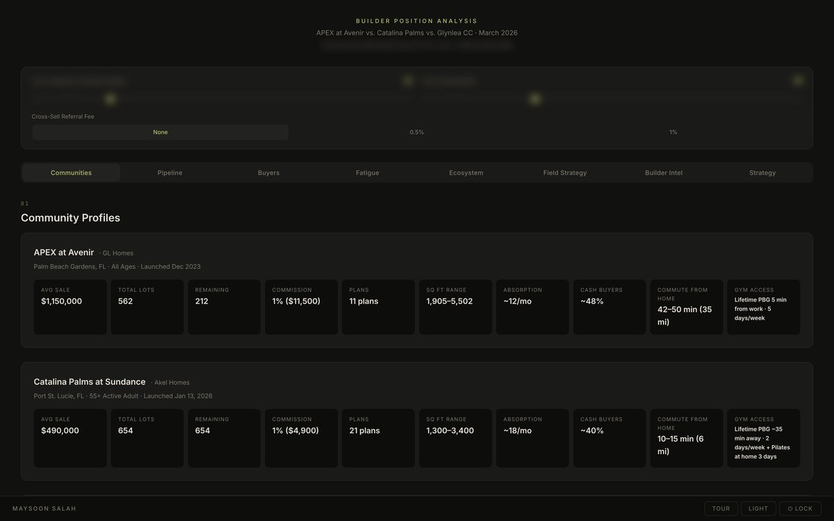Viewport: 834px width, 521px height.
Task: Click commute value 42–50 min (35 mi)
Action: tap(684, 315)
